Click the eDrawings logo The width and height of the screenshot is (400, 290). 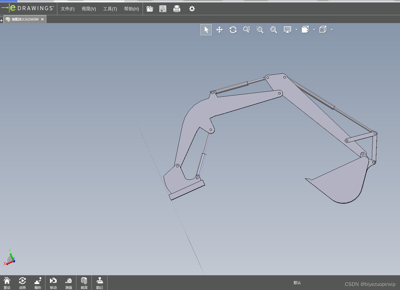[x=28, y=8]
